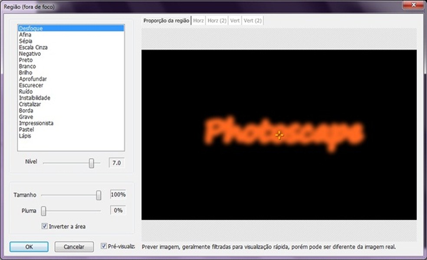
Task: Click the Pluma slider handle
Action: point(43,211)
